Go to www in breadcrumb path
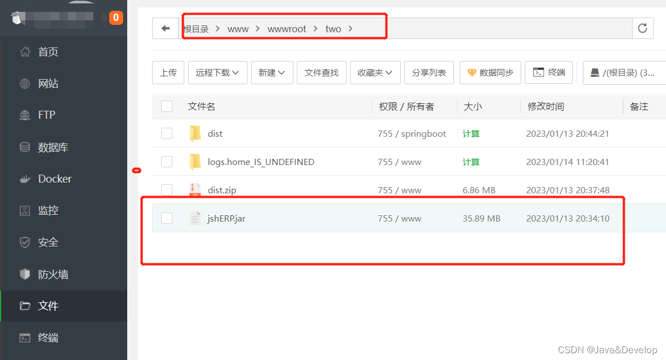This screenshot has height=360, width=666. tap(238, 29)
